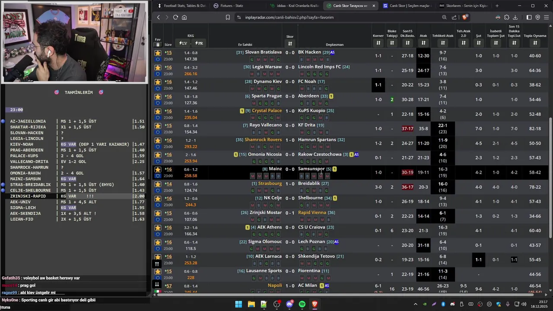This screenshot has width=553, height=311.
Task: Click the scroll-to-bottom double arrow button
Action: (157, 284)
